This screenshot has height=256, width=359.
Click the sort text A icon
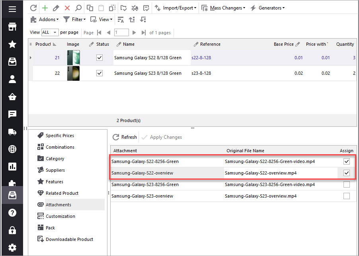(121, 19)
